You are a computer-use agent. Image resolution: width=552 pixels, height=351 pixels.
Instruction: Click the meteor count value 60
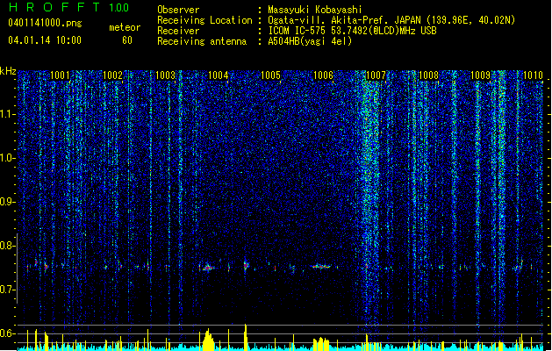127,40
